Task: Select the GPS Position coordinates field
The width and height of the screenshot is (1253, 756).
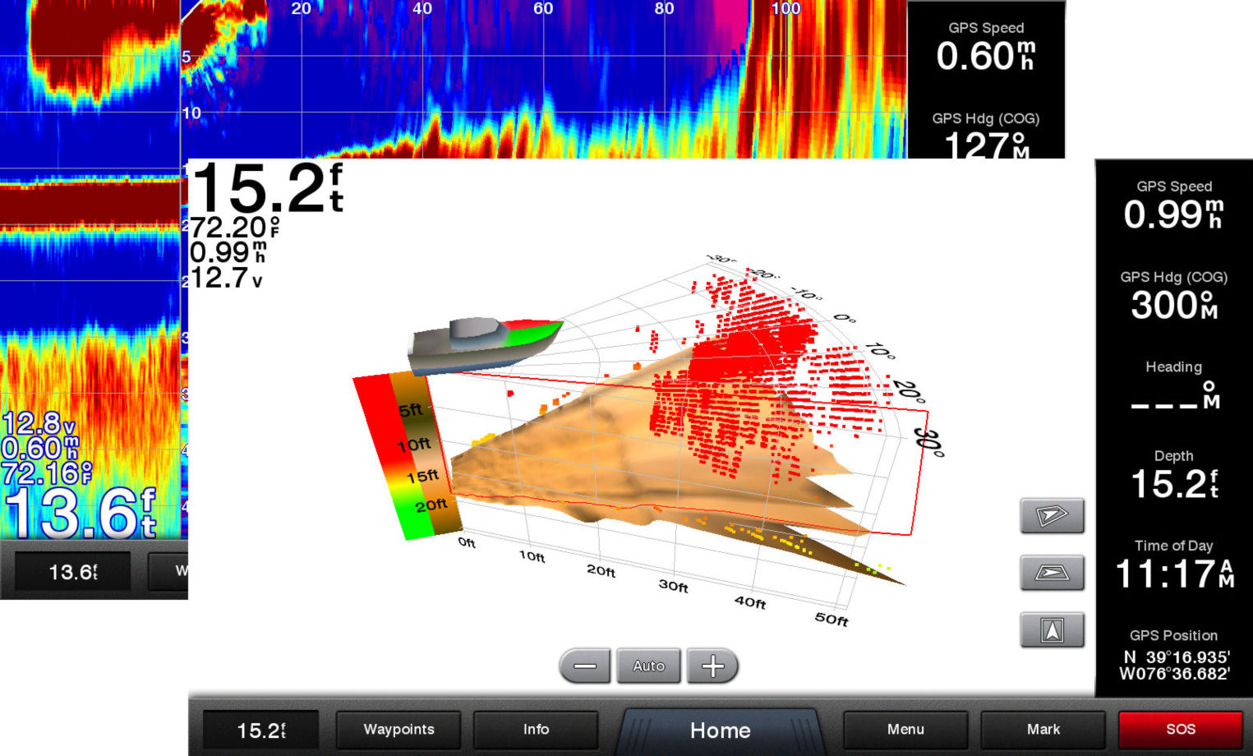Action: 1173,656
